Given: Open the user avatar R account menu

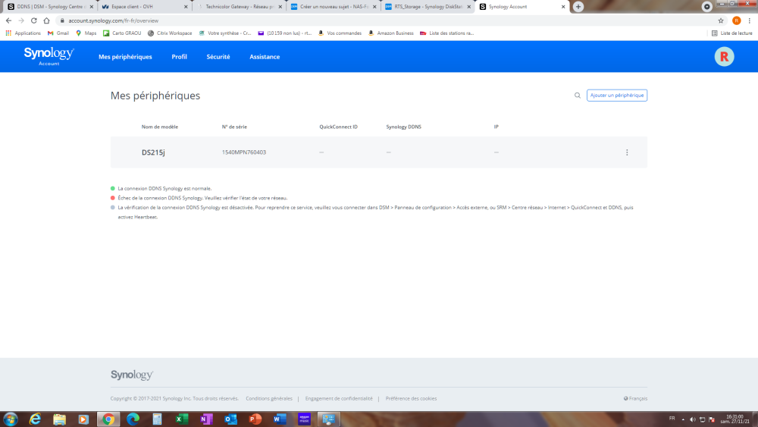Looking at the screenshot, I should click(724, 57).
